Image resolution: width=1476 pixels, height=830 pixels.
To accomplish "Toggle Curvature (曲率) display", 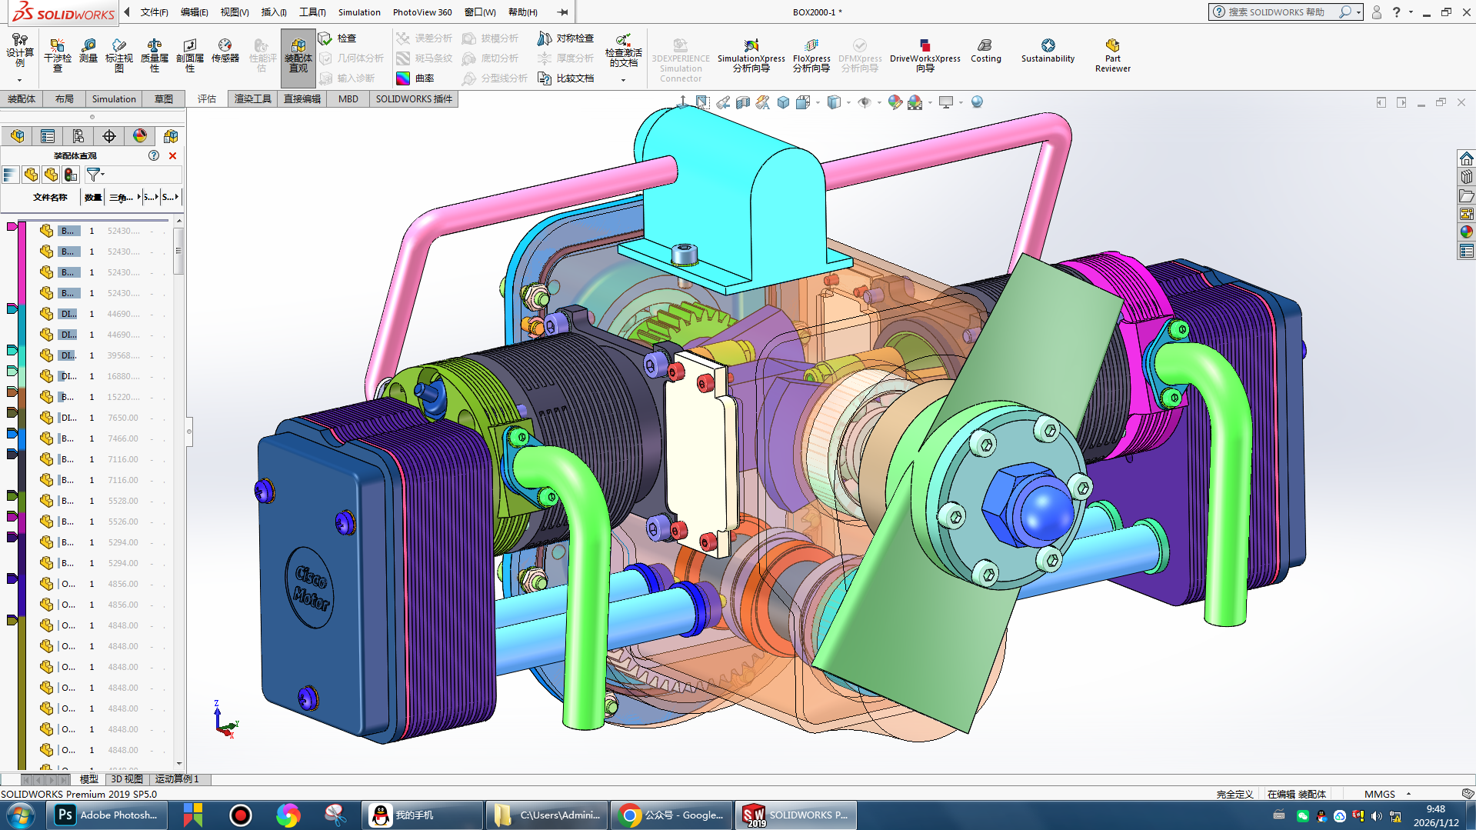I will (415, 78).
